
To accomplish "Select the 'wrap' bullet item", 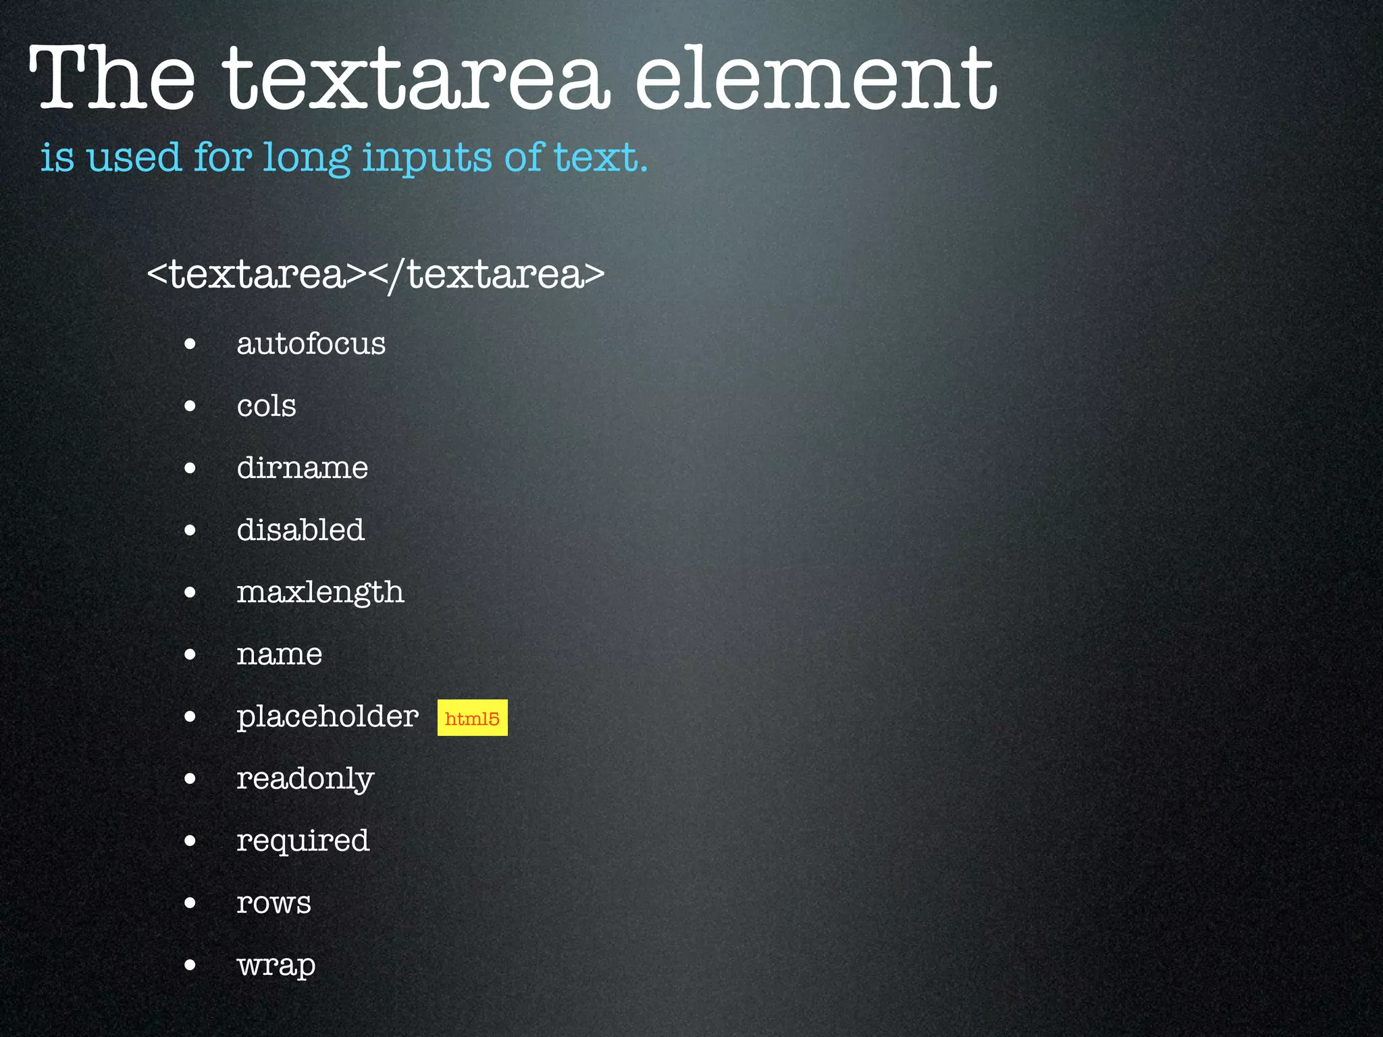I will click(x=276, y=965).
